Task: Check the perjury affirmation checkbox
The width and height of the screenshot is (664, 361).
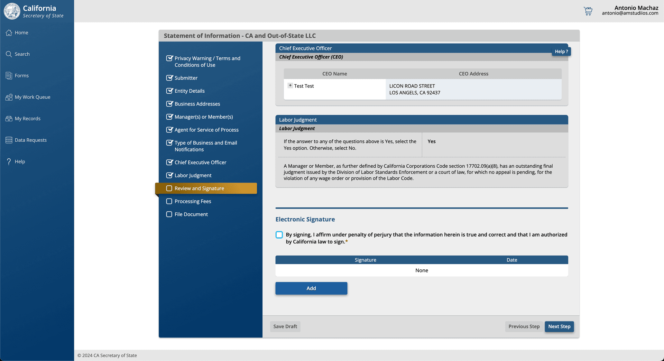Action: pyautogui.click(x=279, y=235)
